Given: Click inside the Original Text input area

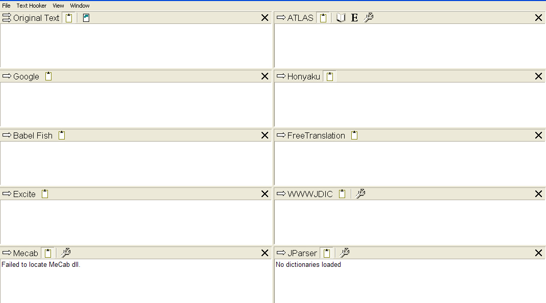Looking at the screenshot, I should click(136, 45).
